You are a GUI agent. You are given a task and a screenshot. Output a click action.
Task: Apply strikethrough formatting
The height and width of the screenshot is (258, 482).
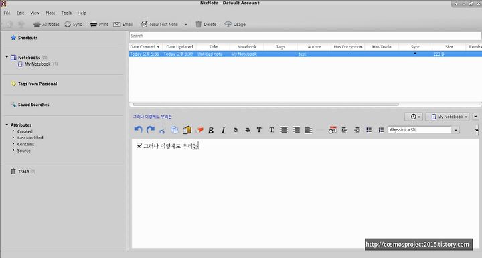click(248, 130)
